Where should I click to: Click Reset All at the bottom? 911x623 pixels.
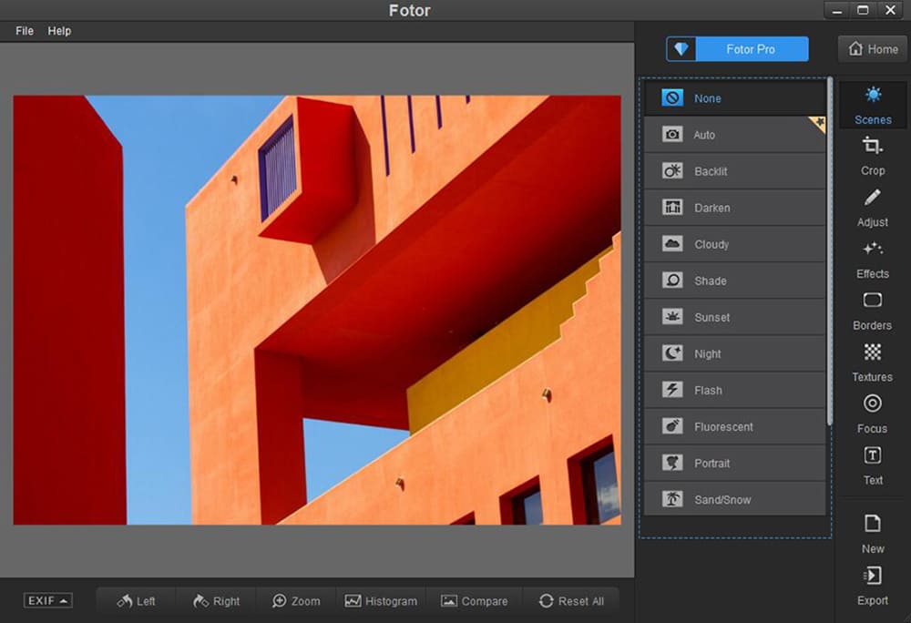tap(572, 601)
